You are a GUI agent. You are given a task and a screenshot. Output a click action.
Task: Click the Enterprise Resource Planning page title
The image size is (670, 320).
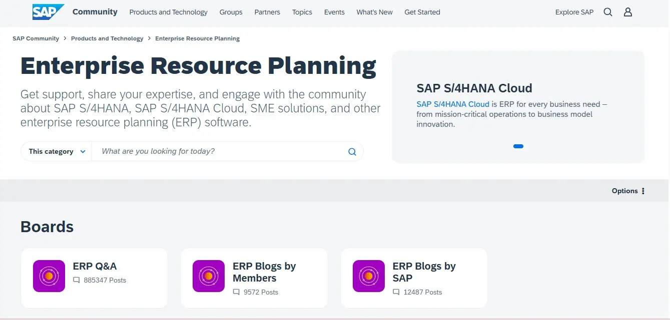click(x=199, y=65)
